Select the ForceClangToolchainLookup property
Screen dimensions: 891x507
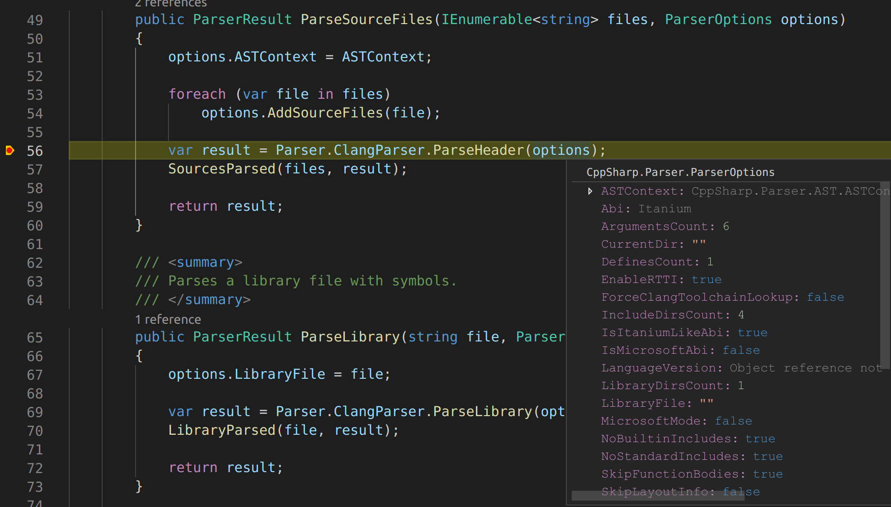coord(722,297)
